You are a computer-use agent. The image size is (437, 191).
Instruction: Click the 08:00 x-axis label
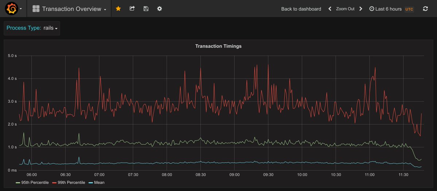tap(167, 175)
